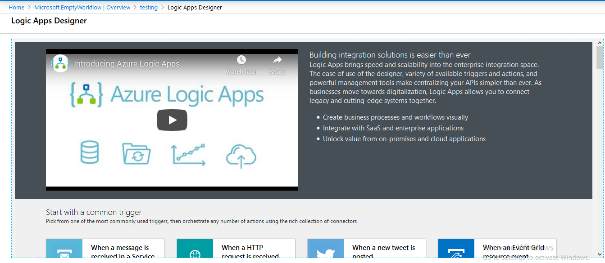Click the Share icon on the video
This screenshot has width=605, height=263.
coord(277,60)
